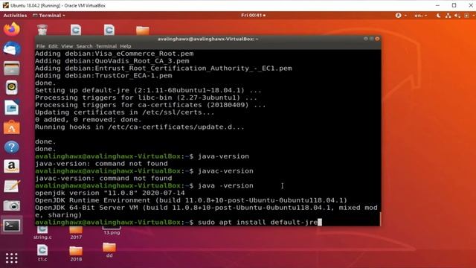Show Applications grid button

pos(12,258)
